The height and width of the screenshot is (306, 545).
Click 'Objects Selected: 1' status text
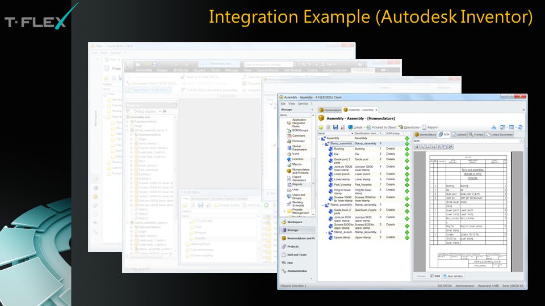[x=294, y=286]
